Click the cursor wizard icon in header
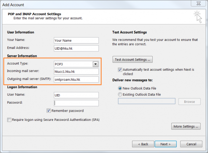 [198, 17]
